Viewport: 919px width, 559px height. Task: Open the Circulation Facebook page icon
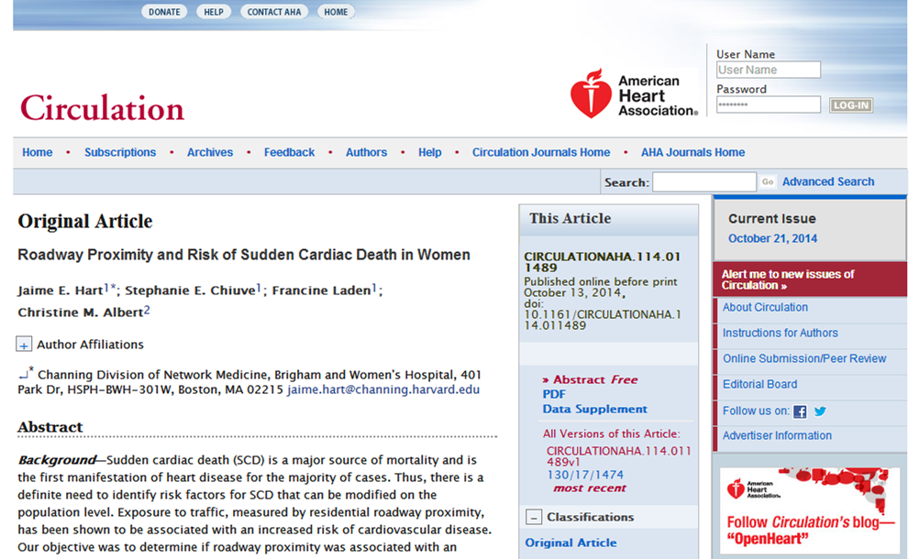800,411
